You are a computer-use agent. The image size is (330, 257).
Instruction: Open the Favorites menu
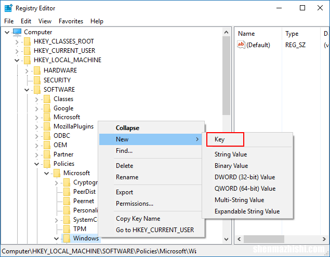pyautogui.click(x=71, y=21)
